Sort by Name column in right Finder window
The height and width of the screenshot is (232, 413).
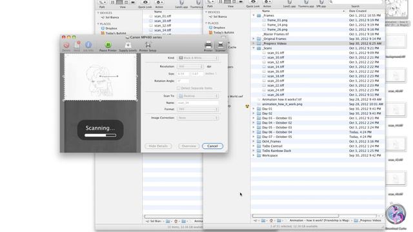pyautogui.click(x=266, y=11)
